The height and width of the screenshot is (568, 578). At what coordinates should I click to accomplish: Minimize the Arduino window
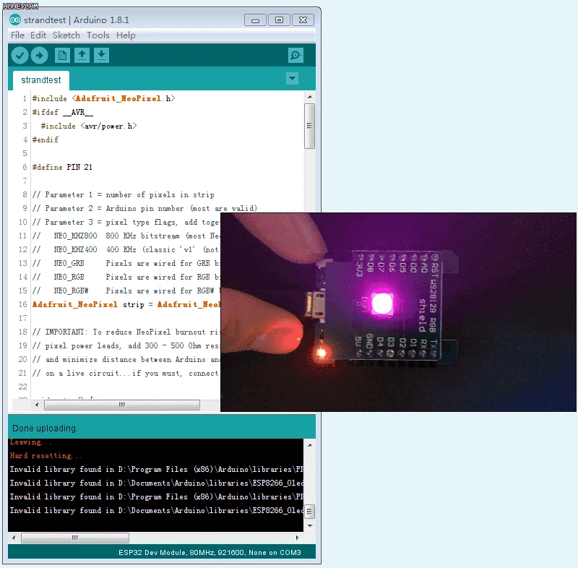click(x=255, y=20)
